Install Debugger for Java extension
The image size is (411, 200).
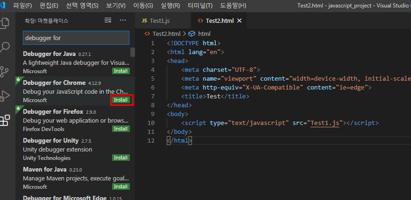coord(121,71)
